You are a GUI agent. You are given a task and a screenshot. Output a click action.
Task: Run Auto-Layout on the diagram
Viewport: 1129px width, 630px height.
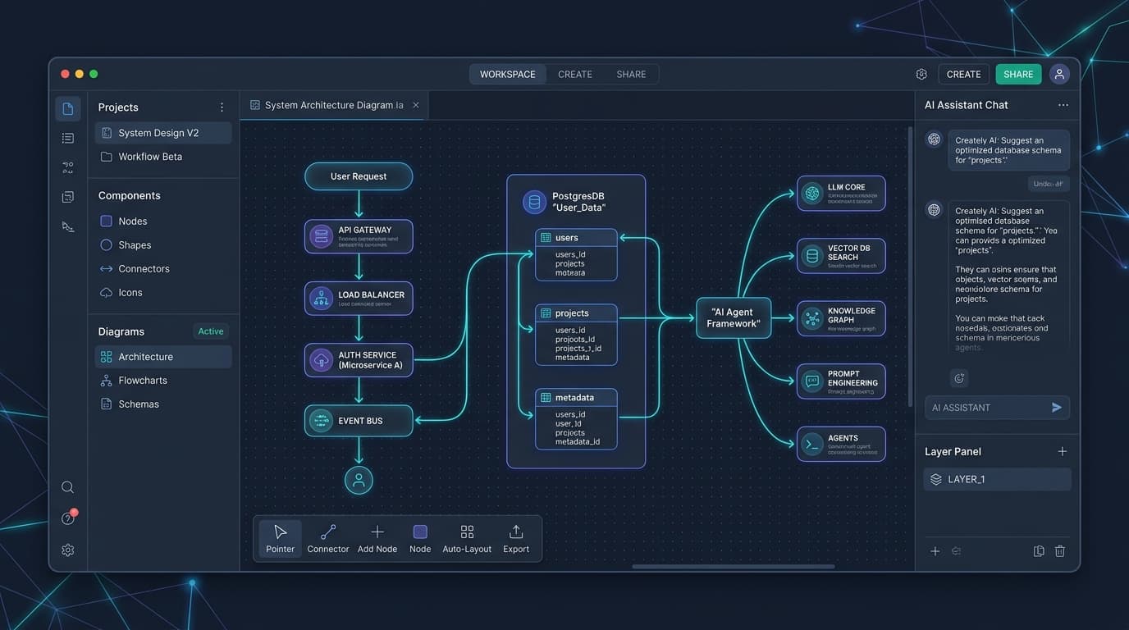point(467,538)
